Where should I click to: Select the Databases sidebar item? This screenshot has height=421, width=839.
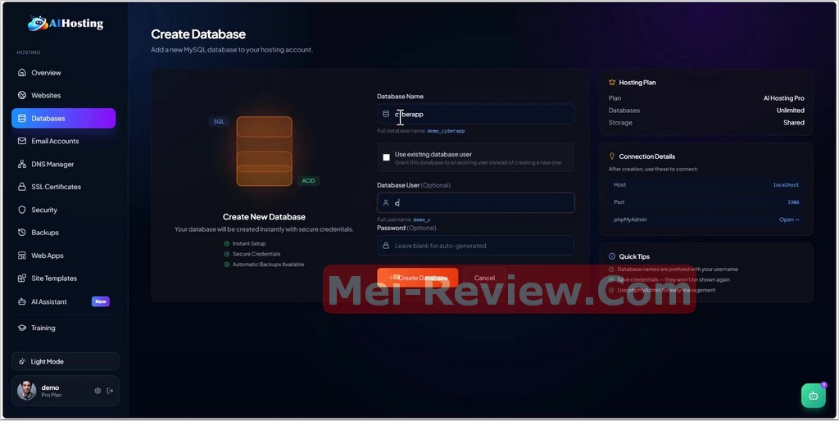tap(63, 118)
